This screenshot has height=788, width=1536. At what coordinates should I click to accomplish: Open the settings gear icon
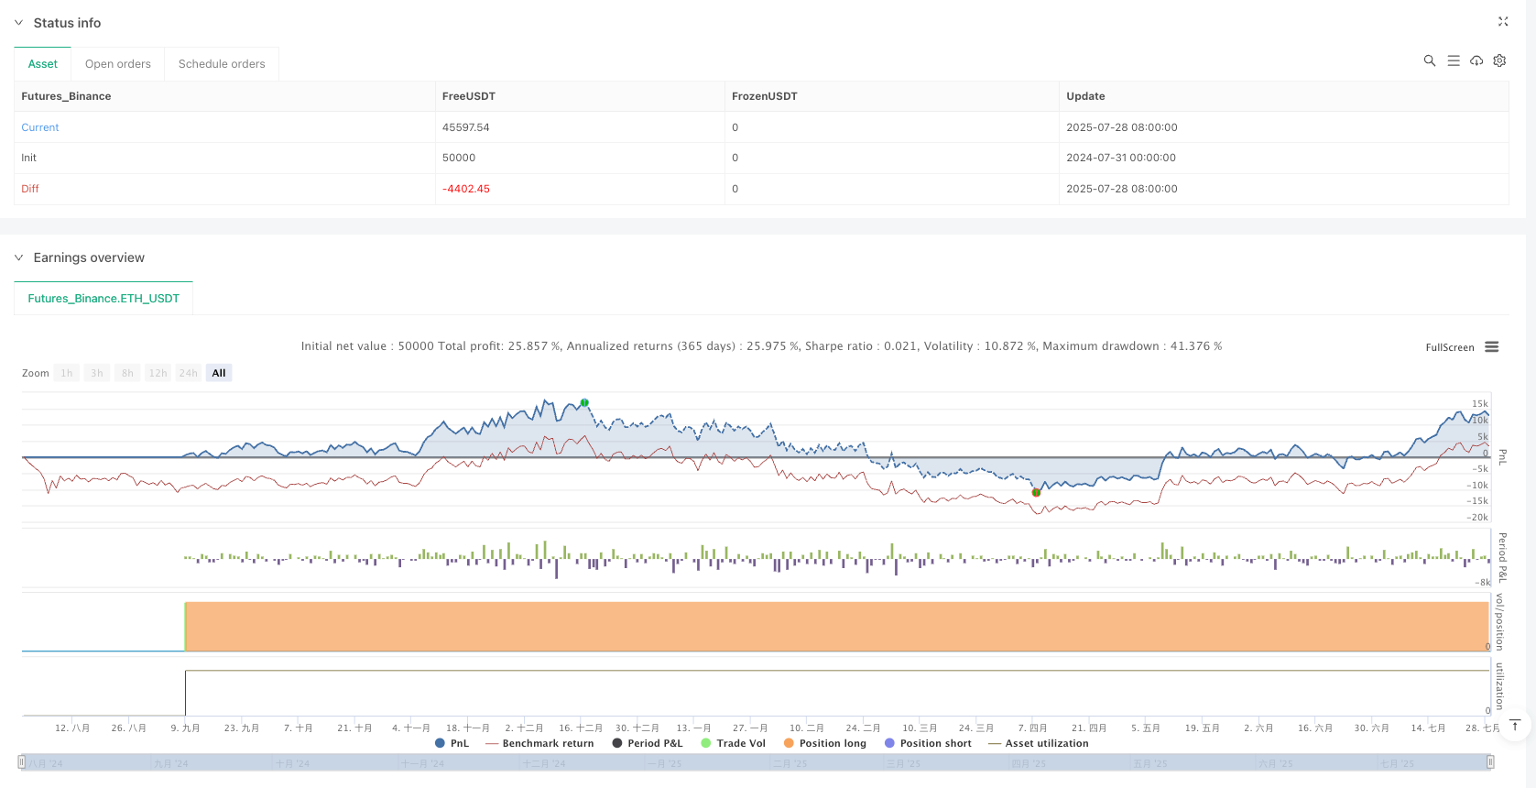tap(1499, 60)
